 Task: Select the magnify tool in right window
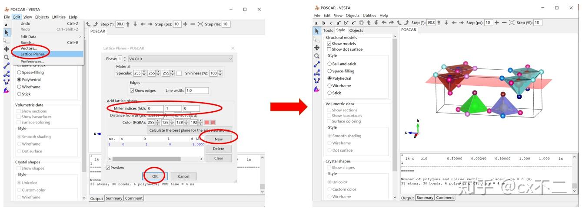317,56
